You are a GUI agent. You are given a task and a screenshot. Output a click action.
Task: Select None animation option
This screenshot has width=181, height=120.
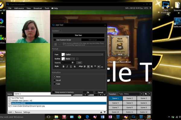(x=54, y=76)
